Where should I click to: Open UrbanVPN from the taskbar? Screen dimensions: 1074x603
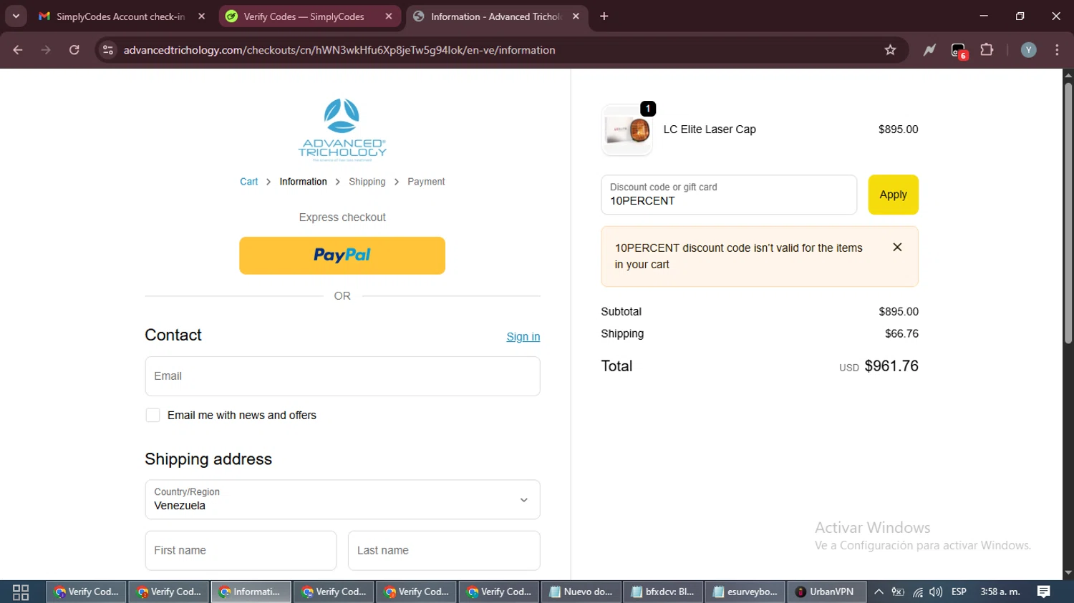[826, 592]
